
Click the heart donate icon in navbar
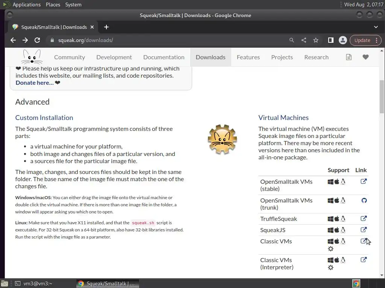pos(365,57)
